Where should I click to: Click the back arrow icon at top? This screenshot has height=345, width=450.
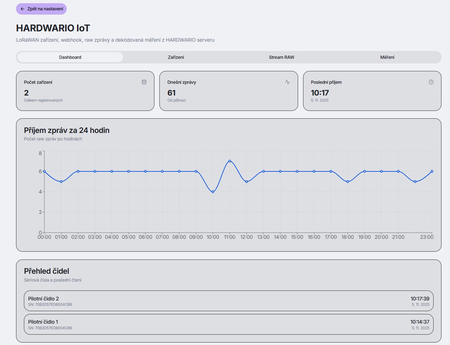click(22, 9)
